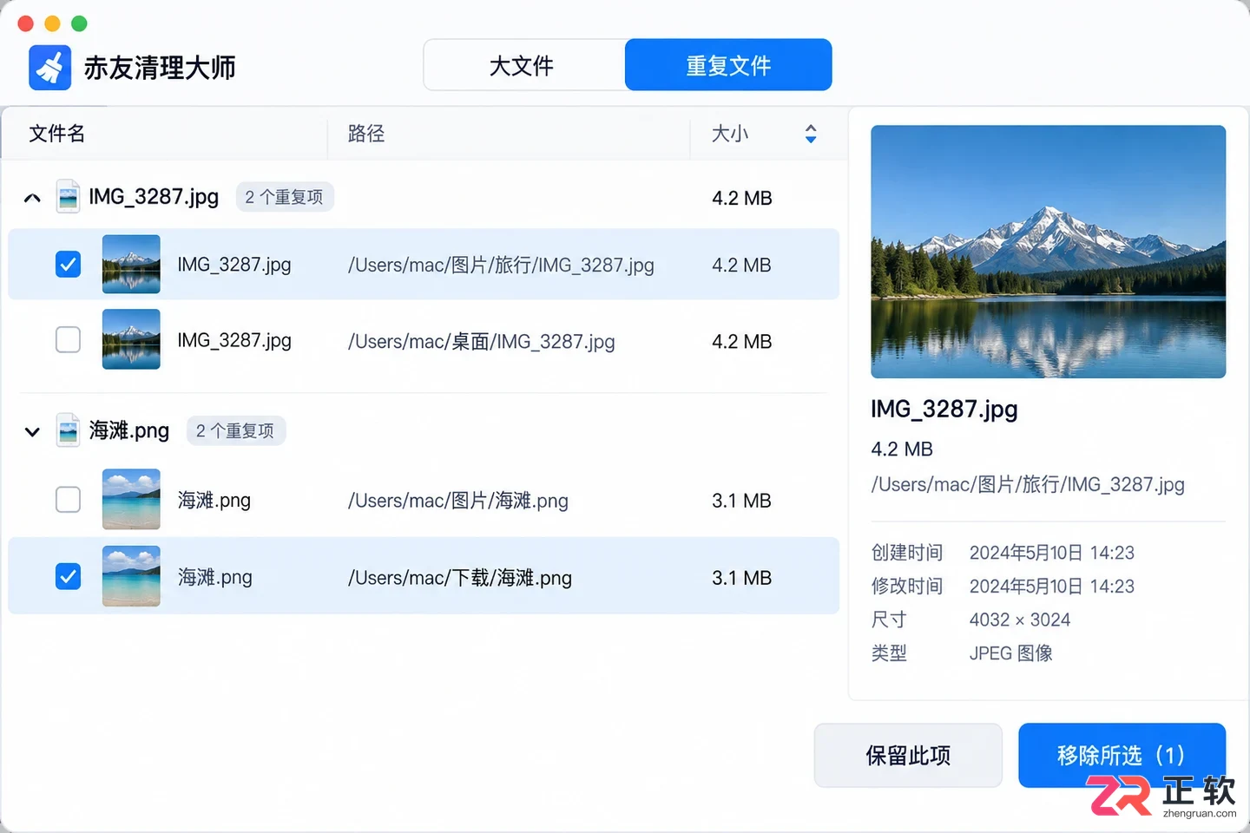Click path /Users/mac/下载/海滩.png
Screen dimensions: 1250x833
tap(460, 578)
